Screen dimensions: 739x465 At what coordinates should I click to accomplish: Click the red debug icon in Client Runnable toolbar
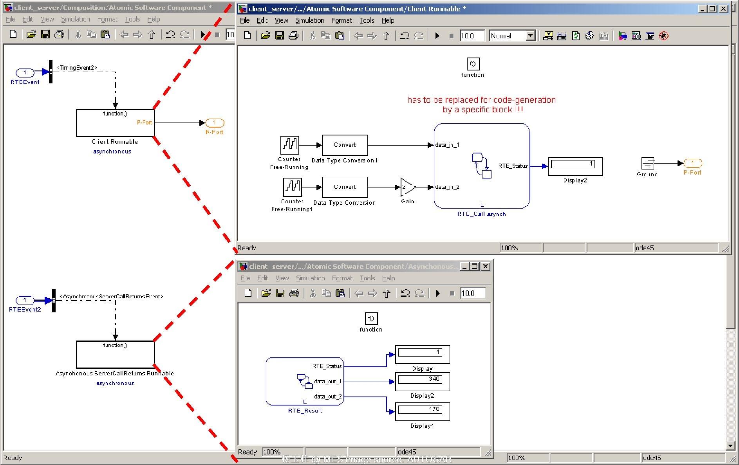click(663, 36)
